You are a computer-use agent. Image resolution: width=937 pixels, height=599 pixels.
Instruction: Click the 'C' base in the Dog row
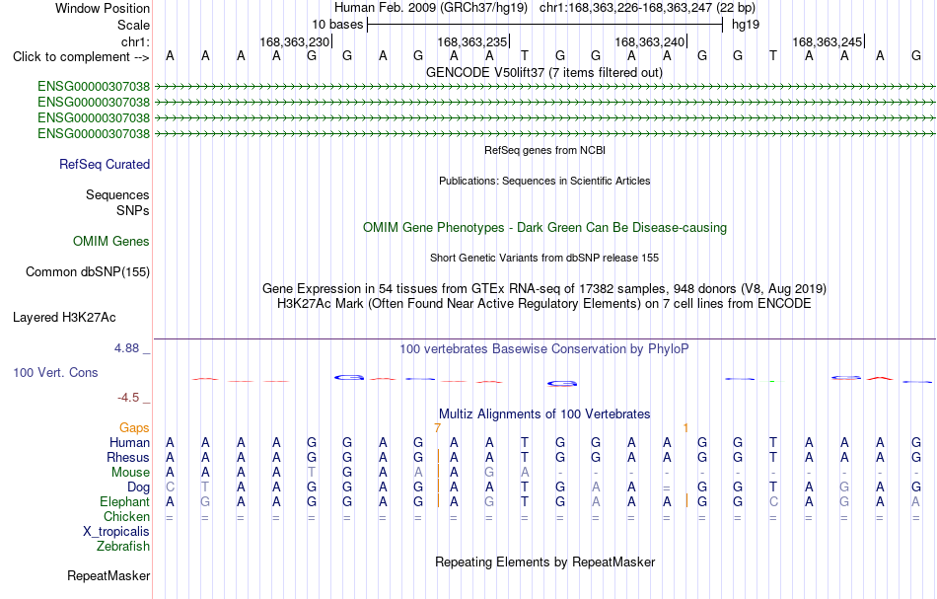pyautogui.click(x=170, y=487)
